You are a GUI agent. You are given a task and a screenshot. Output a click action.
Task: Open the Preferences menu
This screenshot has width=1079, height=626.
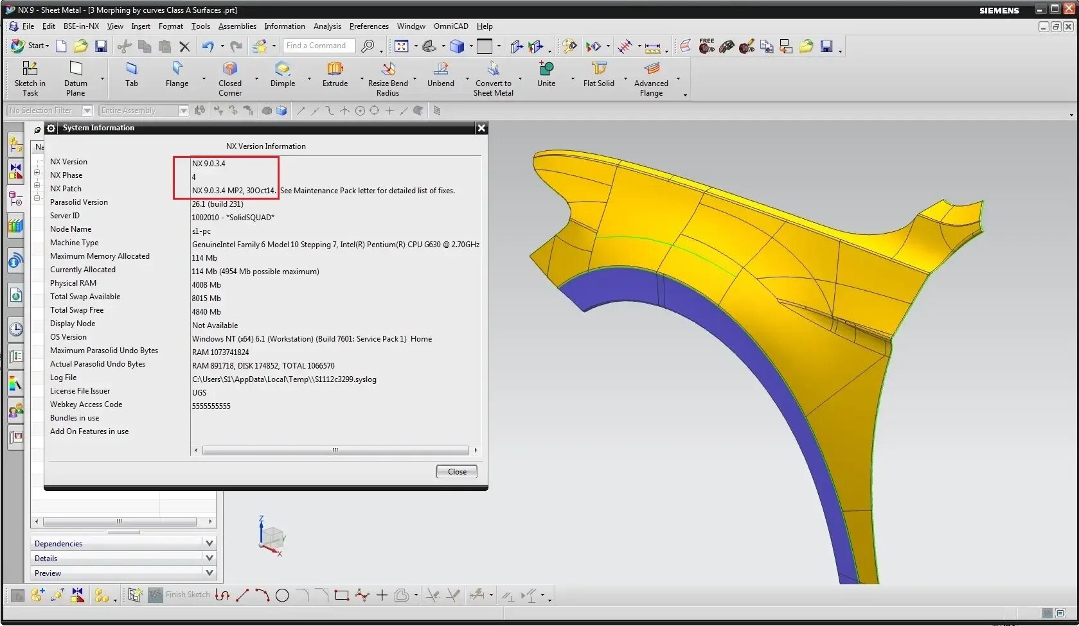369,26
